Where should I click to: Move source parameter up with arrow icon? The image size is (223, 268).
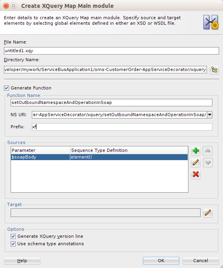pos(208,151)
